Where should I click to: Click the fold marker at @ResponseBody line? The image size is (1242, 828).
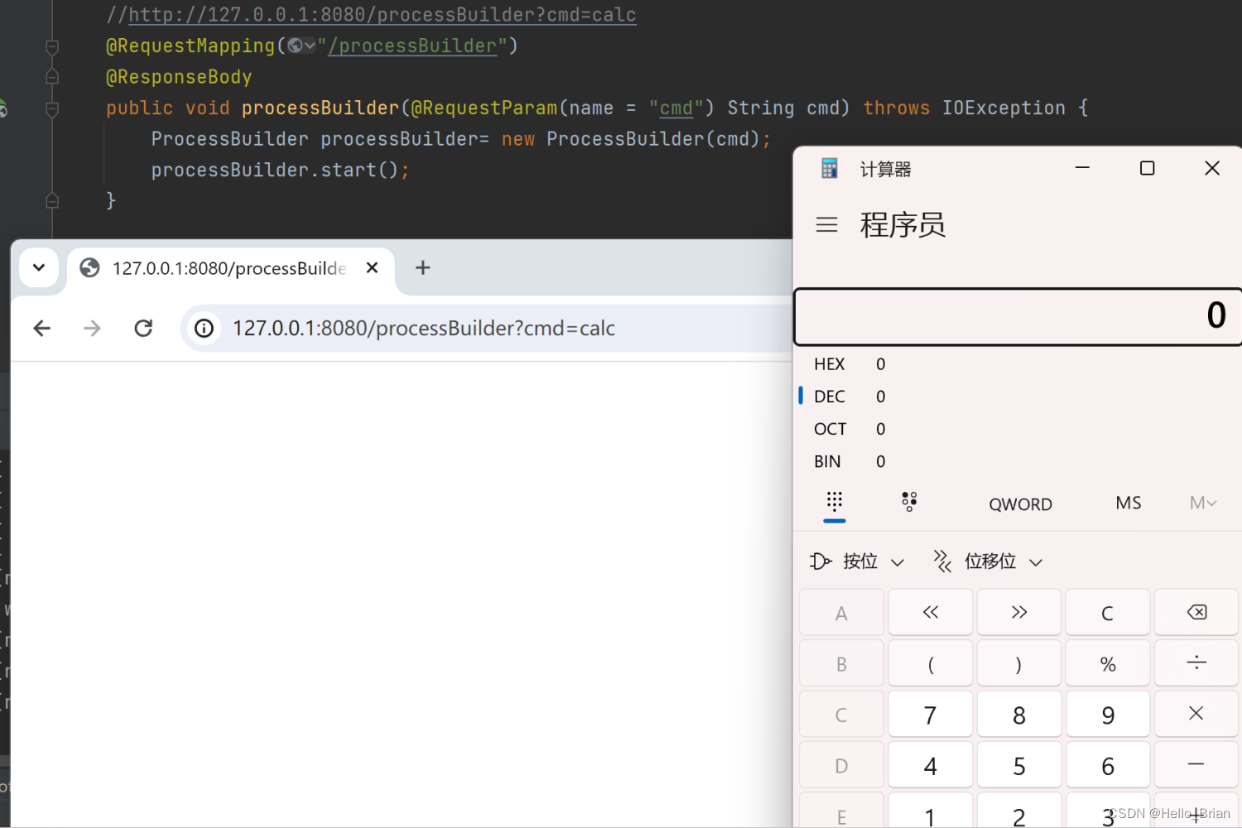point(52,77)
